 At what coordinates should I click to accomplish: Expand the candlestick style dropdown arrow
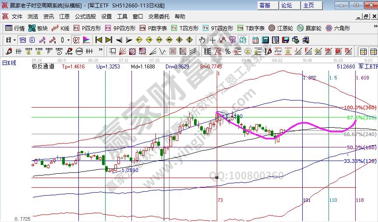pyautogui.click(x=68, y=40)
